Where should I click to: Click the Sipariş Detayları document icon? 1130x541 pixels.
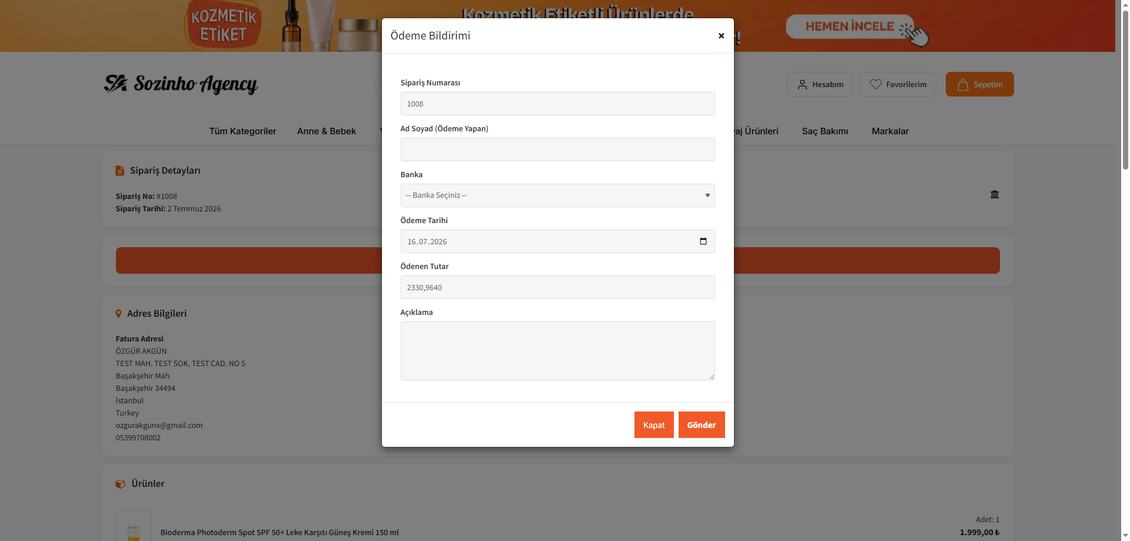(120, 171)
